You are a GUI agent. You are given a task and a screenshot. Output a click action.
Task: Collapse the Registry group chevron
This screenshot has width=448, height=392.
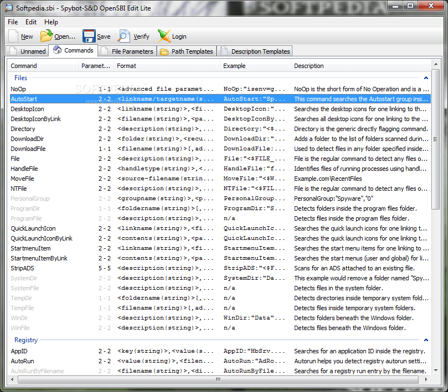point(426,340)
